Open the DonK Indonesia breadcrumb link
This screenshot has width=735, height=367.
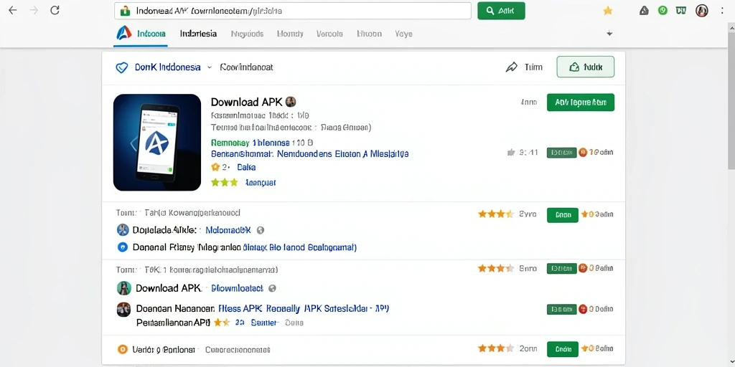tap(167, 67)
